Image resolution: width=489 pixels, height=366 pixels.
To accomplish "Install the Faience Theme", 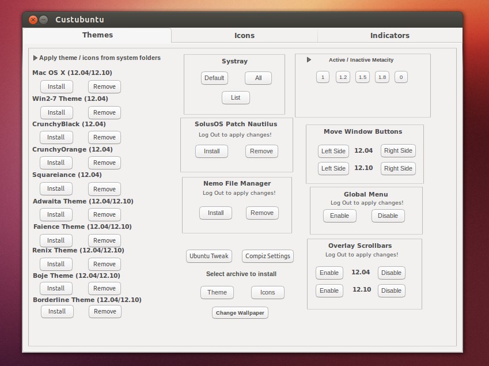I will tap(56, 240).
